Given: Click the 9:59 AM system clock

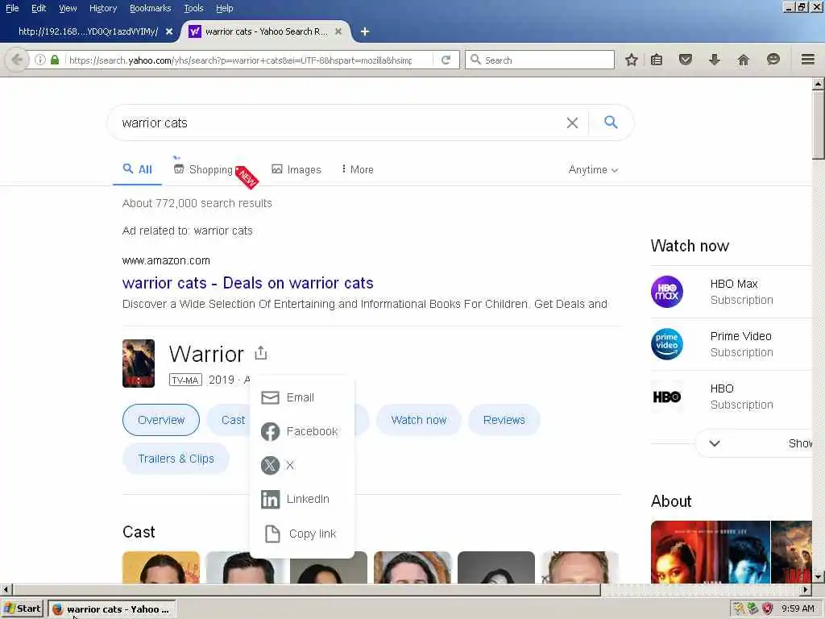Looking at the screenshot, I should coord(798,609).
